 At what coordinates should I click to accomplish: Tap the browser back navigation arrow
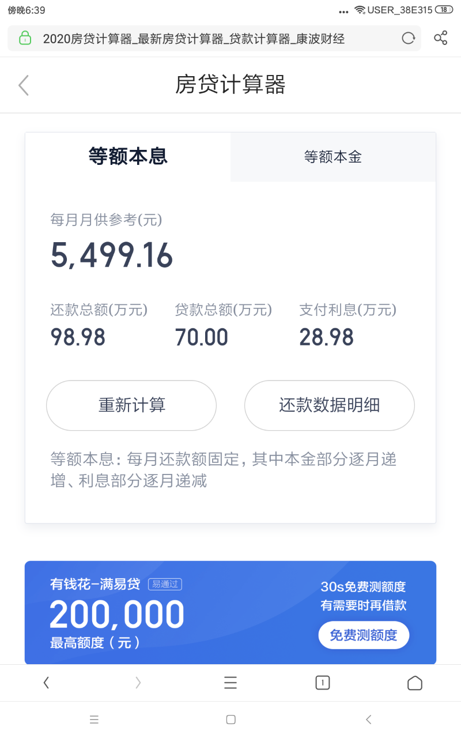(46, 683)
